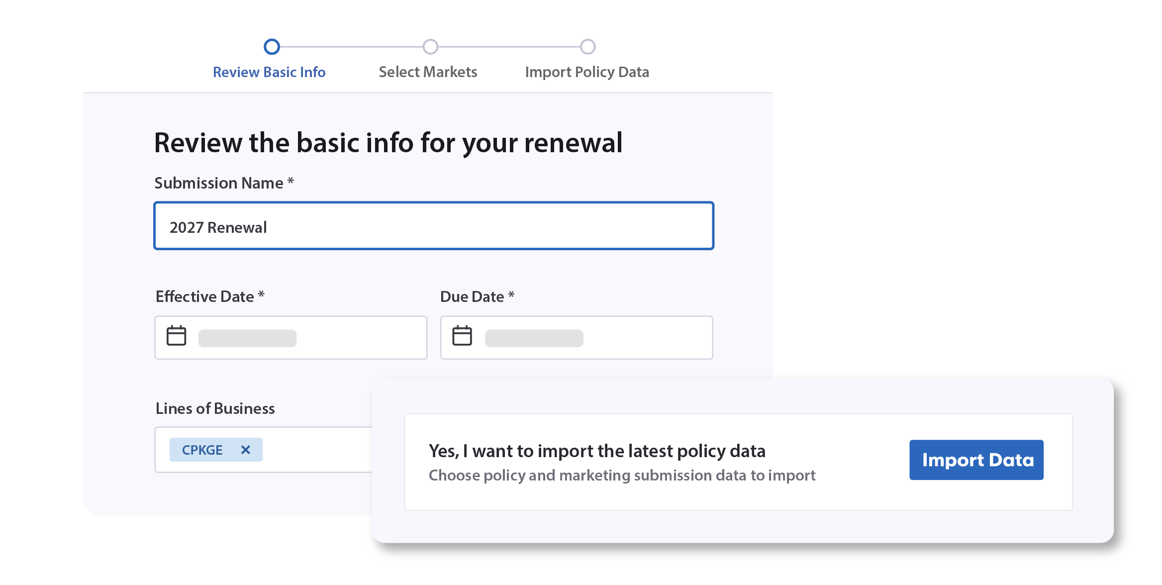Click the 'Lines of Business' label
Viewport: 1162px width, 585px height.
click(x=215, y=408)
